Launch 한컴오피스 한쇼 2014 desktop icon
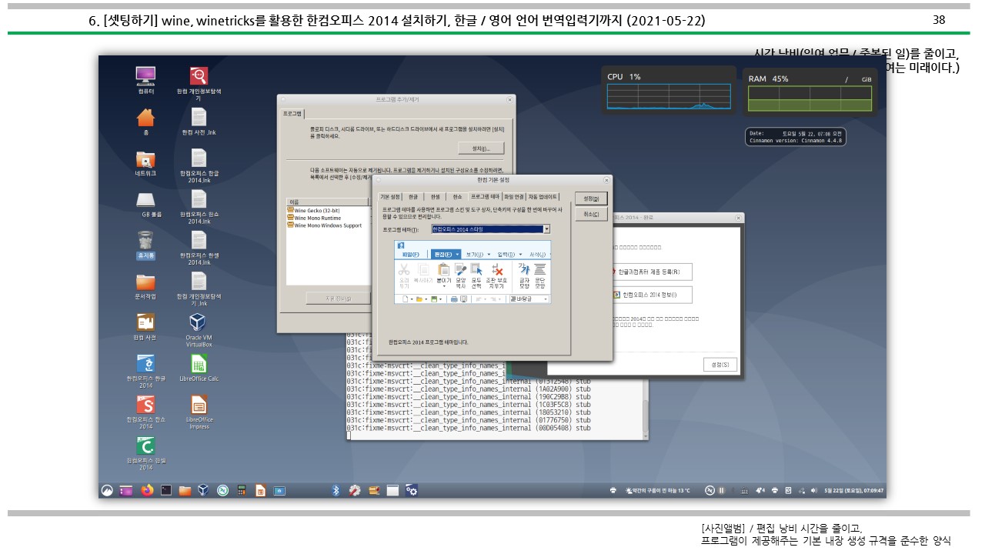The image size is (985, 554). click(x=146, y=405)
